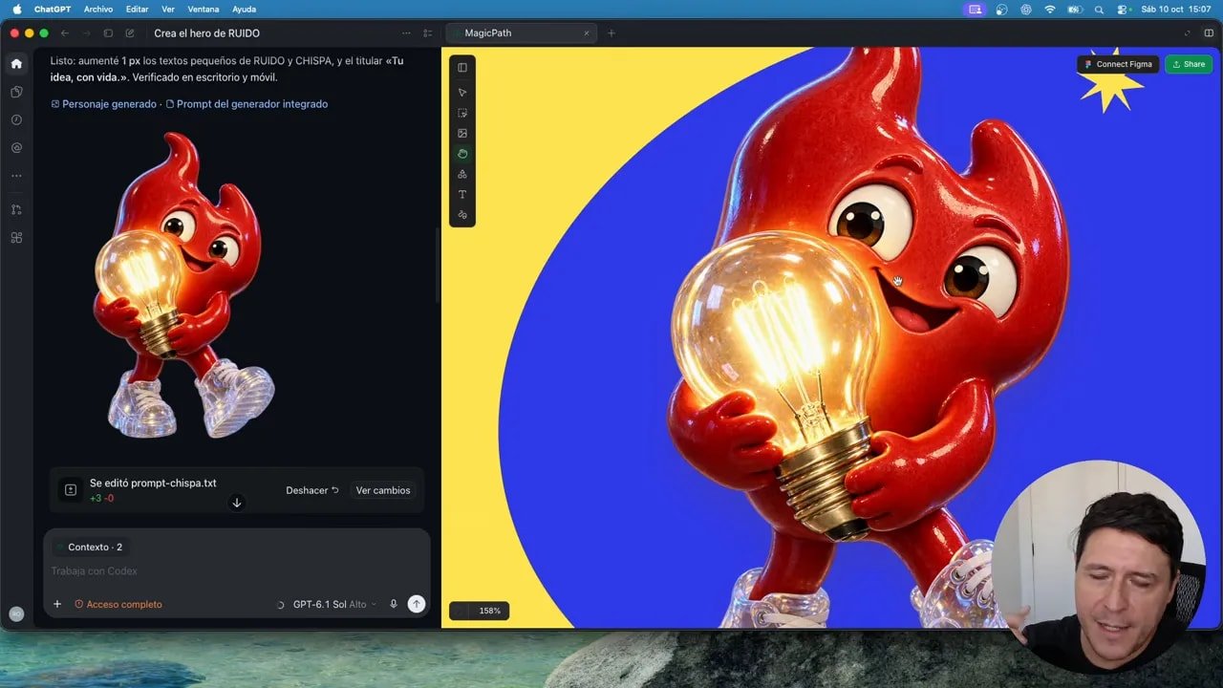Open the stacked pages icon in sidebar
The width and height of the screenshot is (1223, 688).
tap(16, 92)
